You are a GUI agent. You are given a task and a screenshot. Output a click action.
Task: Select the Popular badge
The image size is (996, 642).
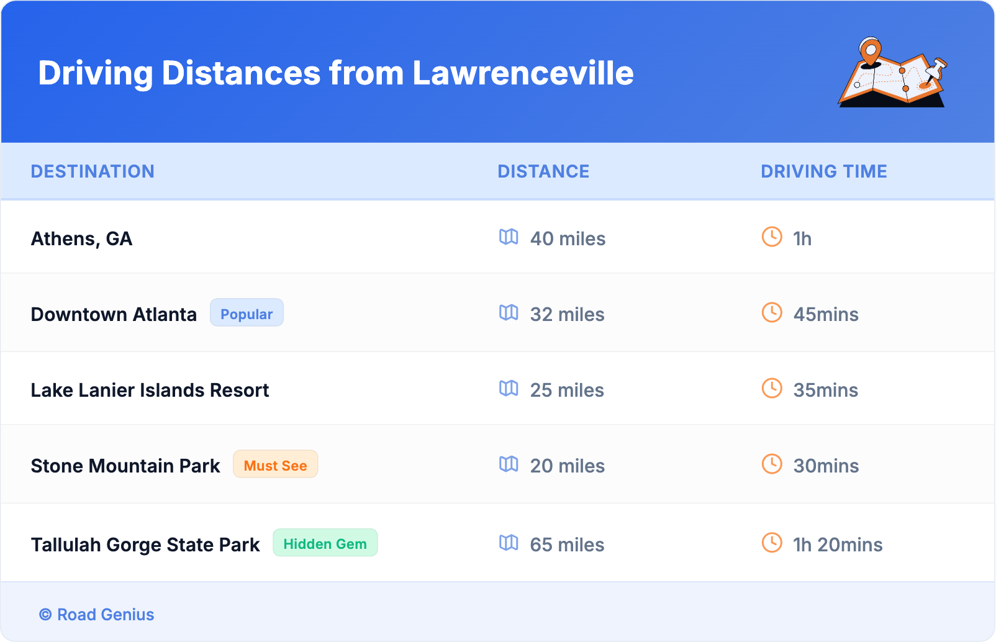[x=247, y=313]
